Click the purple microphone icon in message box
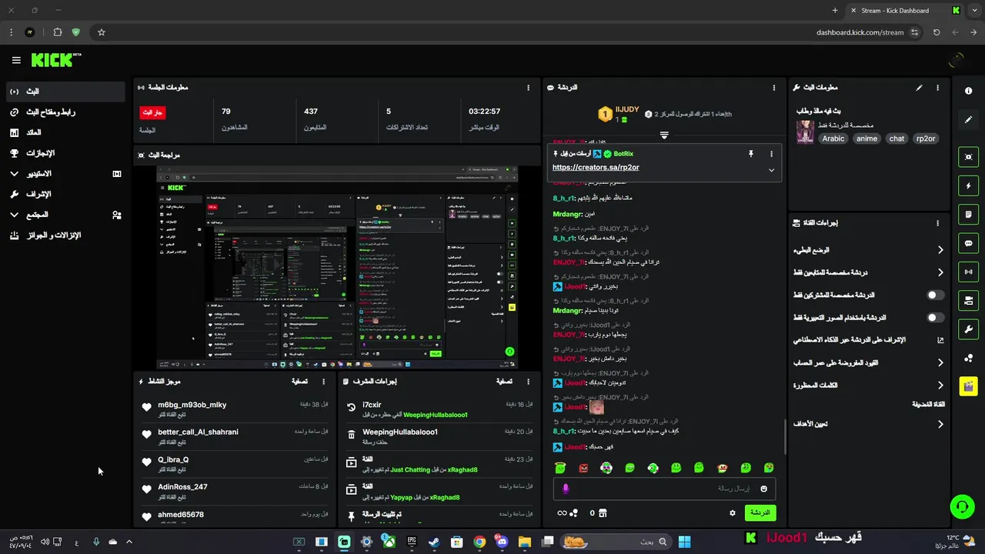Screen dimensions: 985x554 point(566,489)
